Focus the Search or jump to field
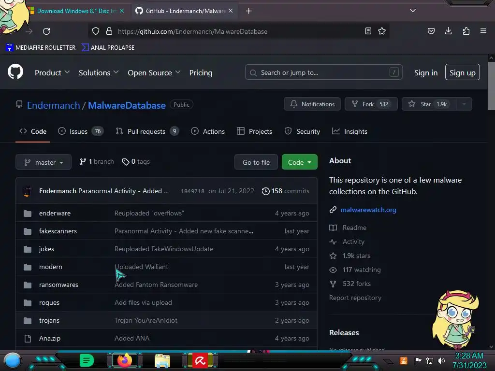495x371 pixels. click(x=323, y=72)
